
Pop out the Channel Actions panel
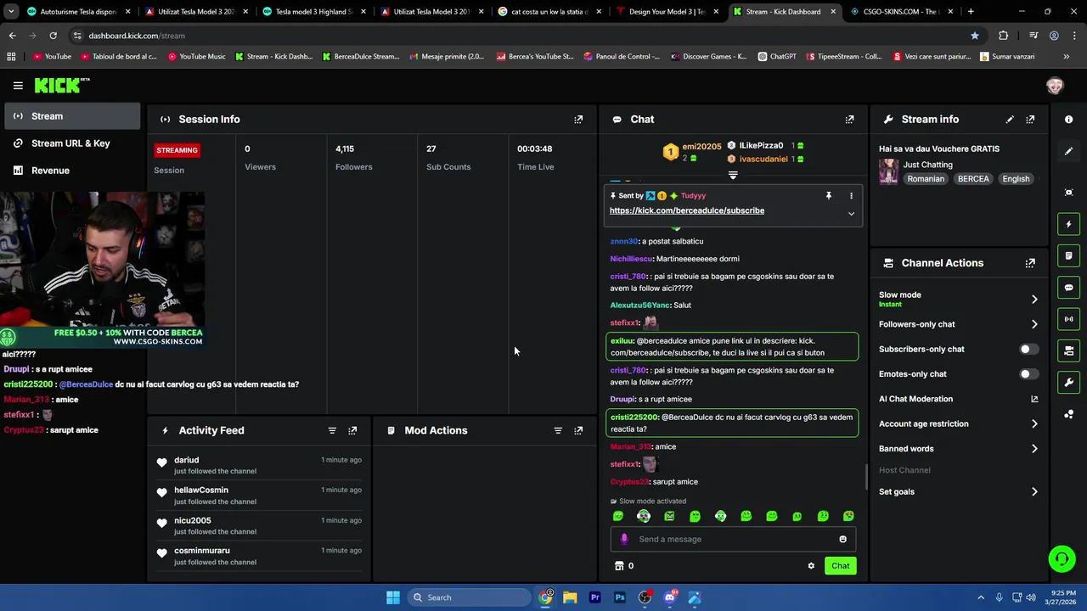pos(1030,263)
